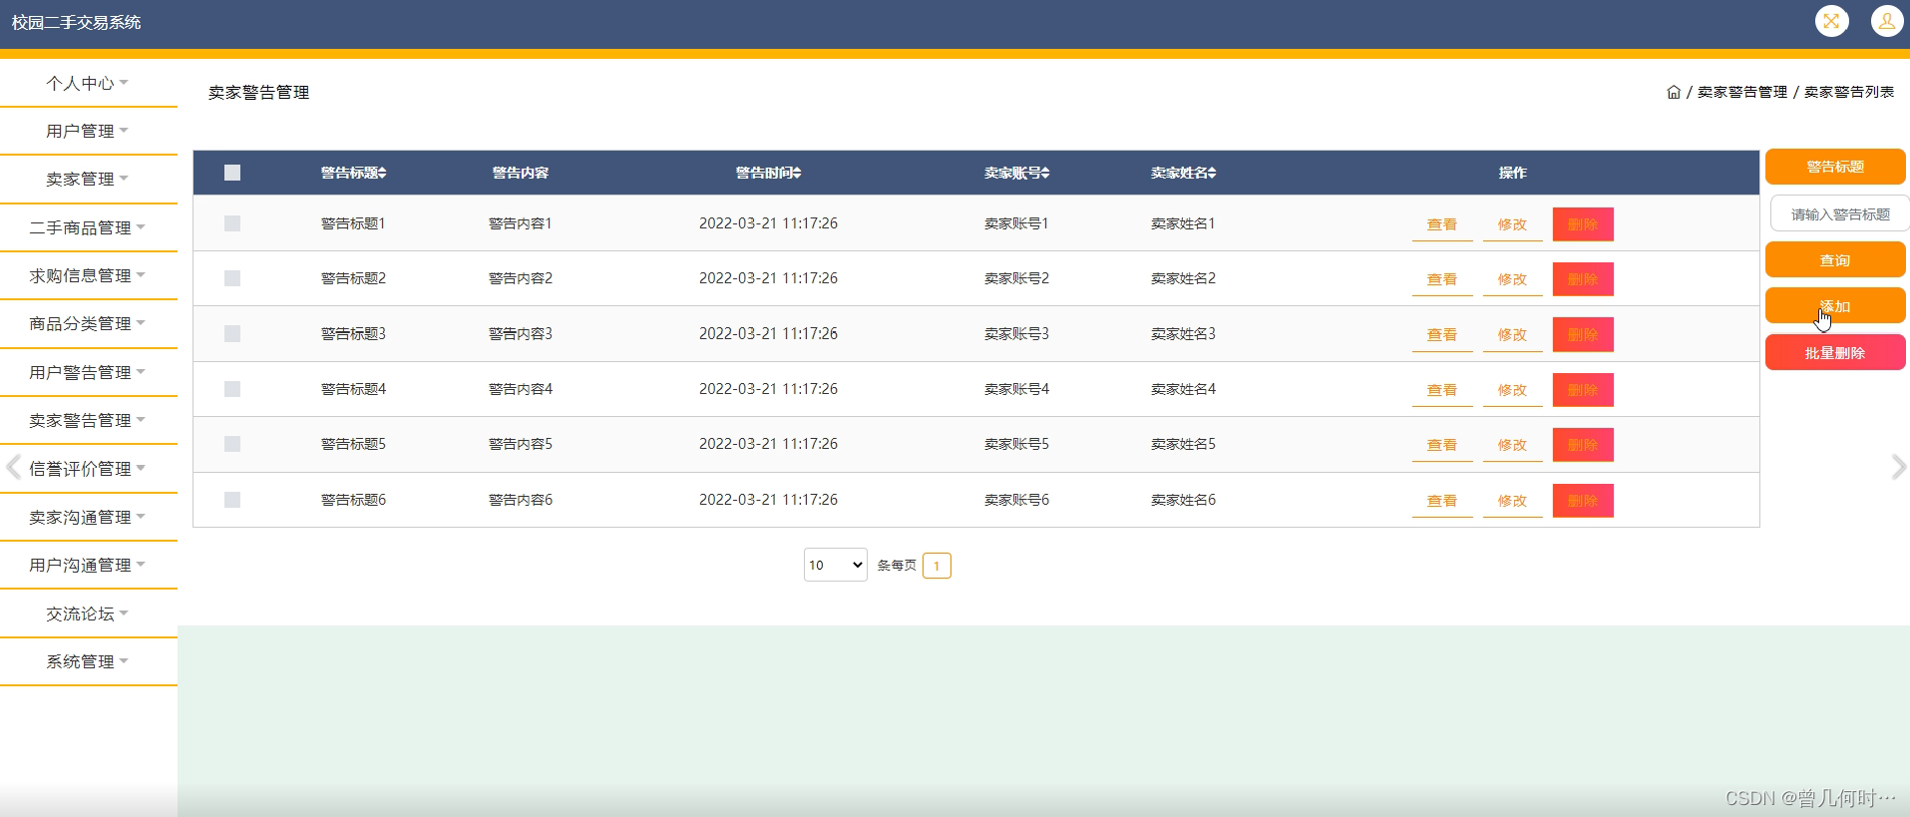This screenshot has height=817, width=1910.
Task: Click 查看 for 警告标题2 row
Action: click(1442, 279)
